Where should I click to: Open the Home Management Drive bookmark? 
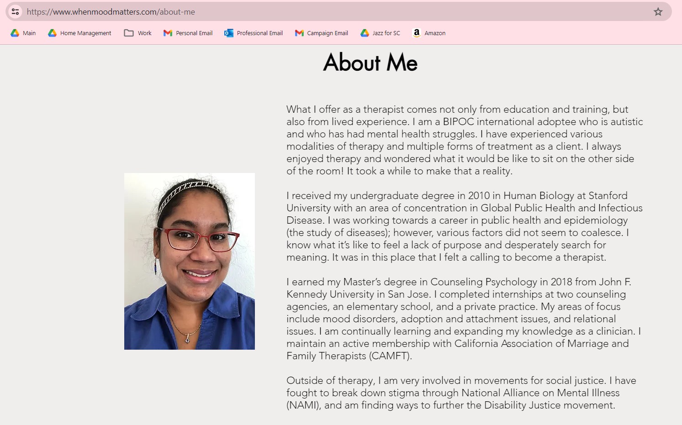point(80,33)
